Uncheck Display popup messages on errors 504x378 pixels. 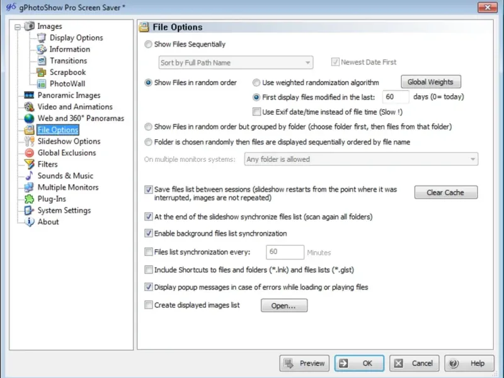pyautogui.click(x=149, y=287)
